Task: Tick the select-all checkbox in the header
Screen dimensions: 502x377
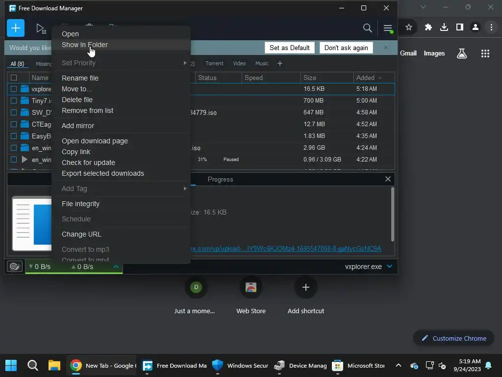Action: point(14,78)
